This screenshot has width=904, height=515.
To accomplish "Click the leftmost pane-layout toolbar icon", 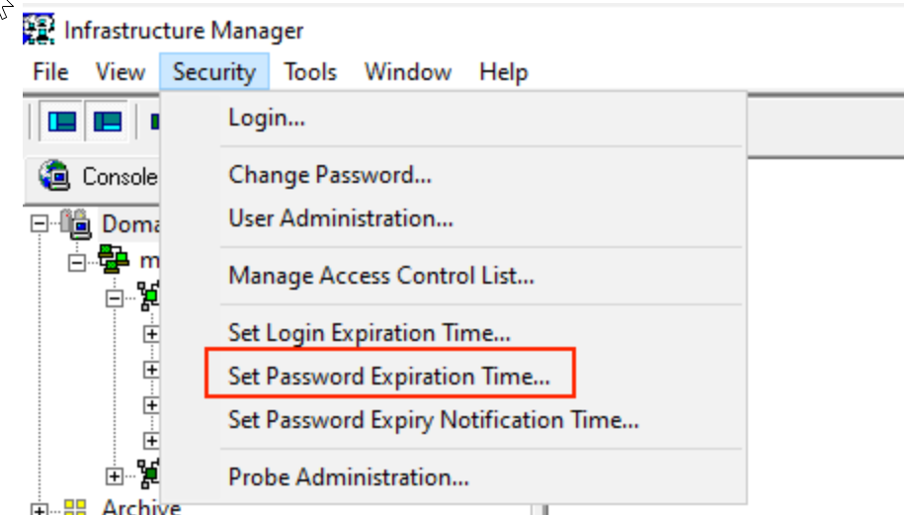I will click(x=62, y=122).
